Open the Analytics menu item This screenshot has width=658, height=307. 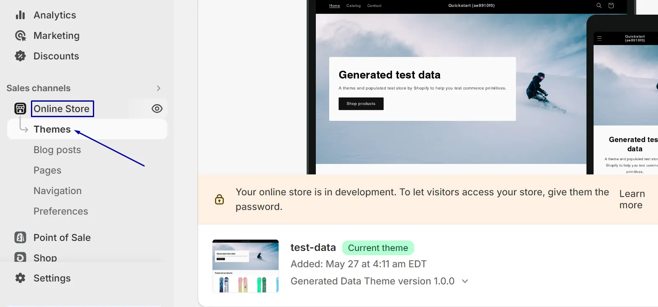point(55,15)
